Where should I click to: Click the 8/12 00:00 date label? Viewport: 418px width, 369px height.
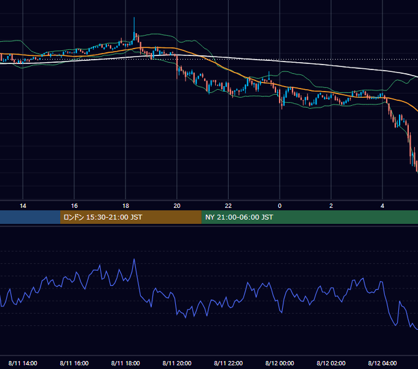coord(280,363)
